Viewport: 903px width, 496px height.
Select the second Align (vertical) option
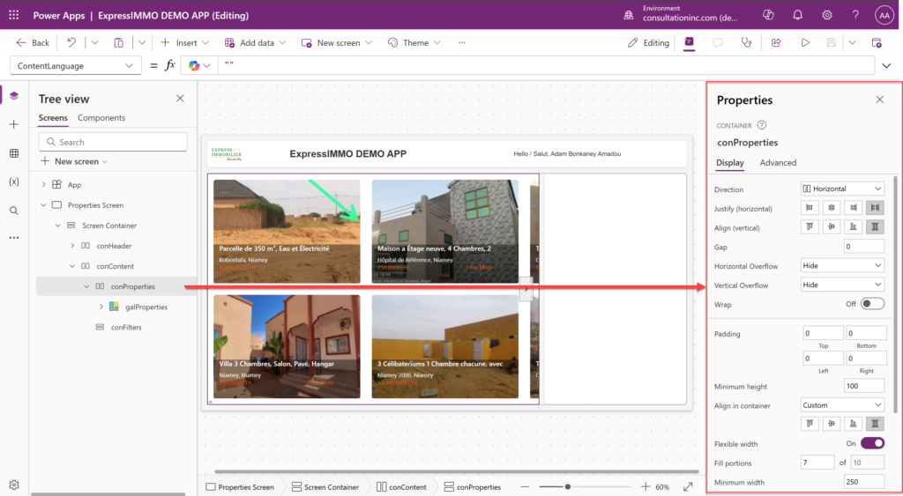click(x=831, y=226)
